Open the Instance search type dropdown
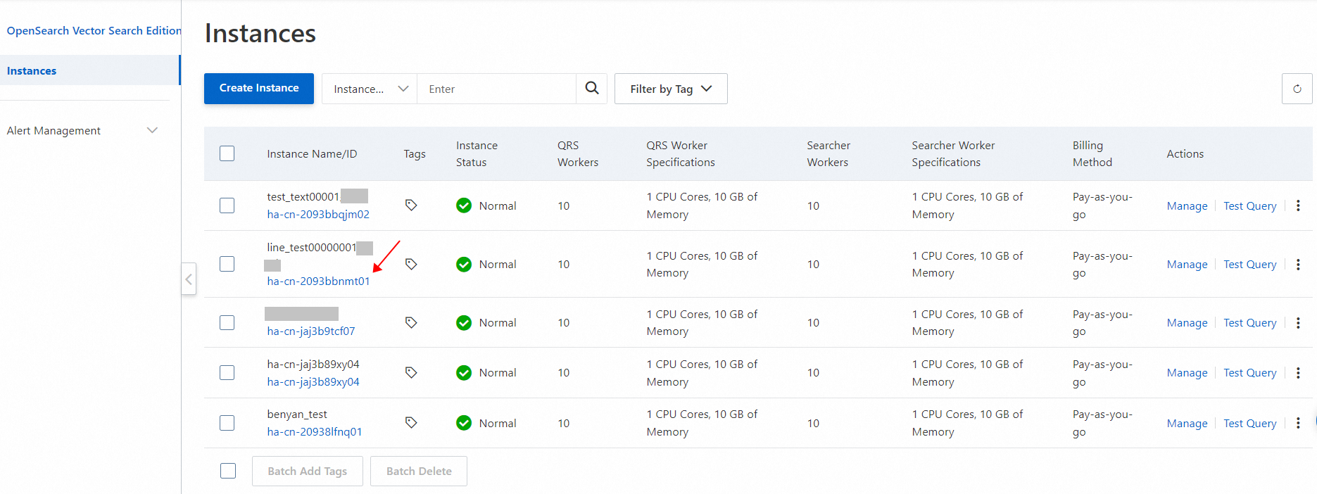Viewport: 1317px width, 494px height. click(370, 89)
